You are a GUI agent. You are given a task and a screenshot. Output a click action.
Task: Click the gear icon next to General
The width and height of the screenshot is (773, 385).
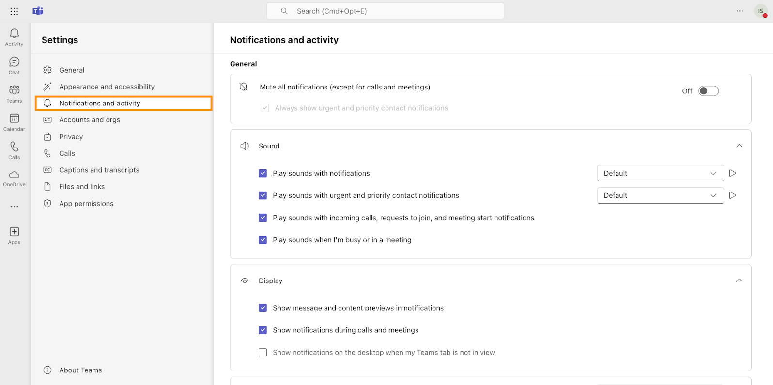tap(47, 70)
